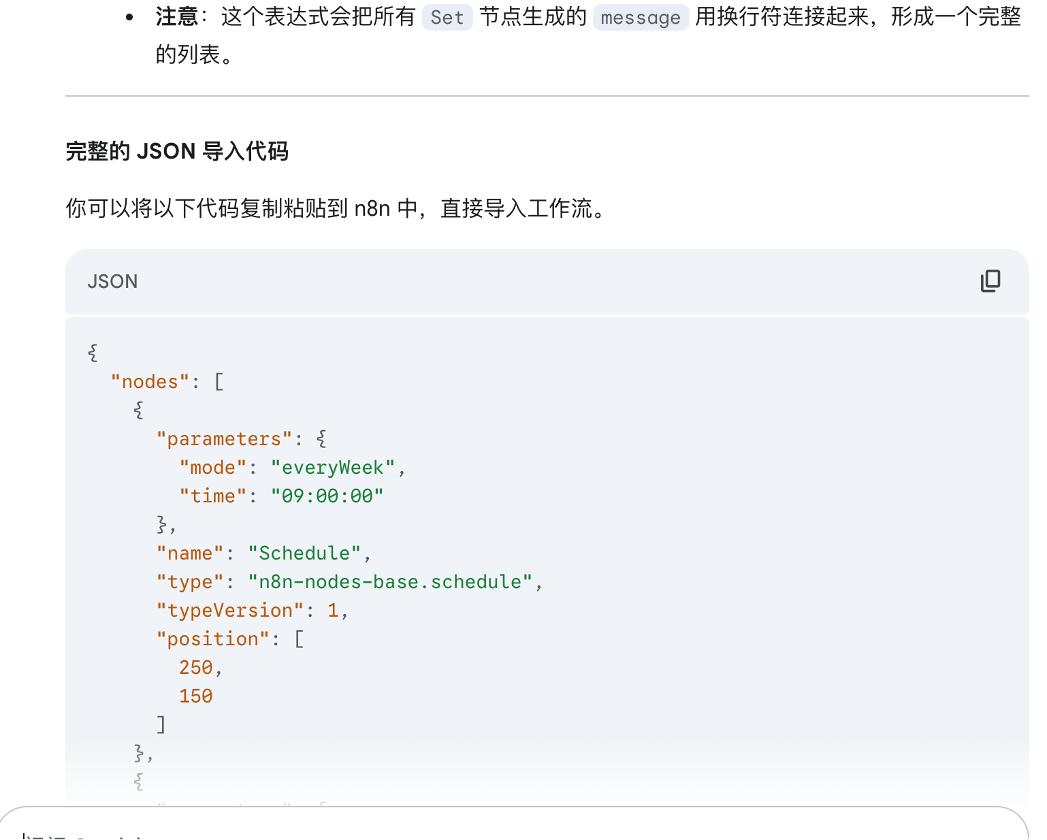The width and height of the screenshot is (1047, 840).
Task: Click the heading 完整的 JSON 导入代码
Action: [x=177, y=151]
